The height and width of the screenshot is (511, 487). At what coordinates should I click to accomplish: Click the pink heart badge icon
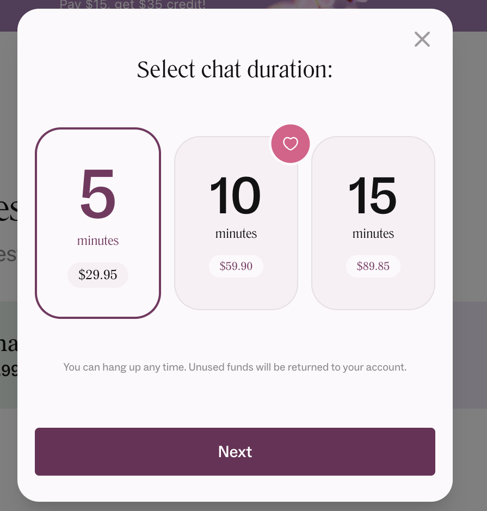pos(290,143)
